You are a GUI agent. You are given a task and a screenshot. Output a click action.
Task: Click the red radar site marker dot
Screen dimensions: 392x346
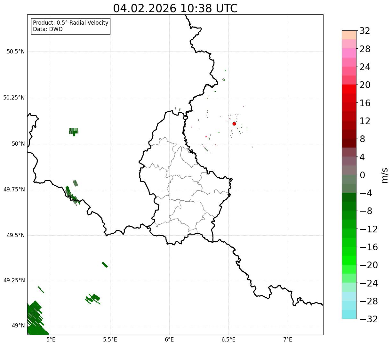tap(234, 124)
